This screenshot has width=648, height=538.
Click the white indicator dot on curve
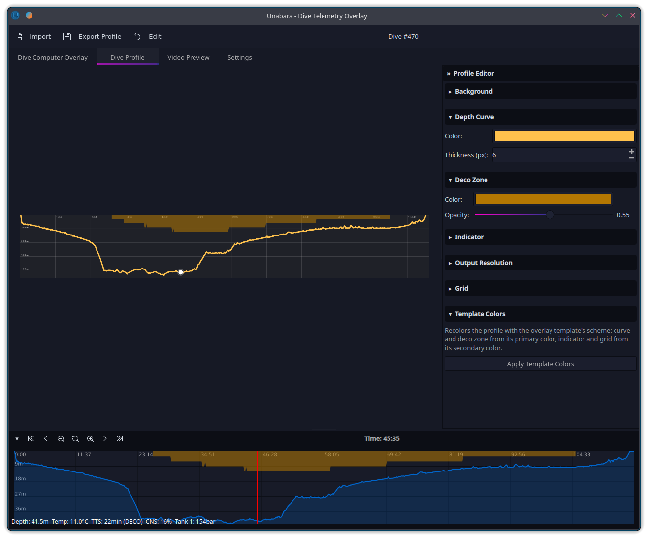tap(181, 272)
